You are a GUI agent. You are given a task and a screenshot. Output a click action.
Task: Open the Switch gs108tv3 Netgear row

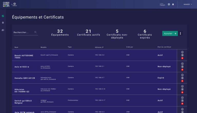pos(23,101)
